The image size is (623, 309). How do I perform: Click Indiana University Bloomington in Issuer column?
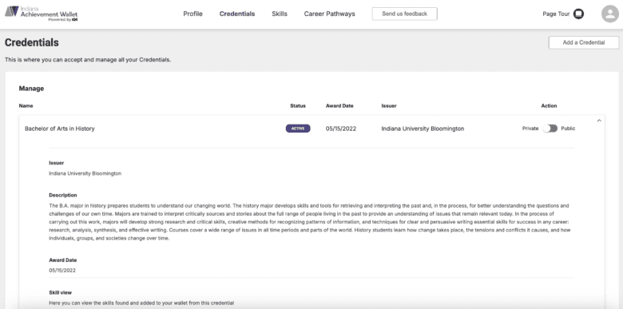tap(423, 129)
